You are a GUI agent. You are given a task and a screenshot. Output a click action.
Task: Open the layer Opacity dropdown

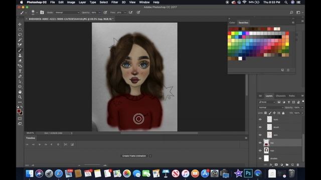tap(302, 107)
